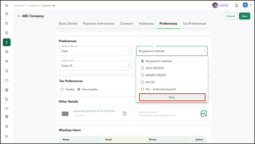The height and width of the screenshot is (144, 255).
Task: Switch to the Addresses tab
Action: pos(146,24)
